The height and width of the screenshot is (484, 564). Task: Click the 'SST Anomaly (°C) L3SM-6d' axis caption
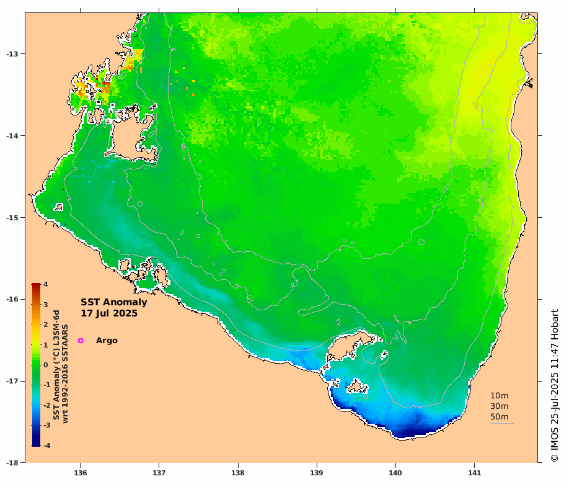56,365
